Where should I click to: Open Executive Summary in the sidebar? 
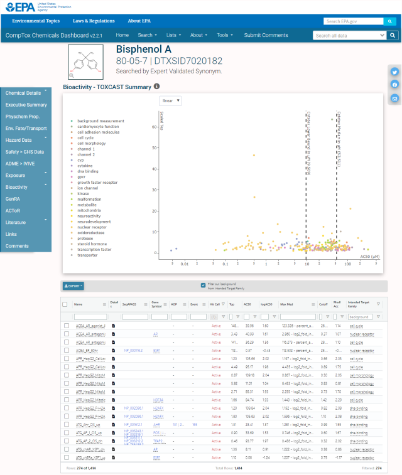(26, 105)
